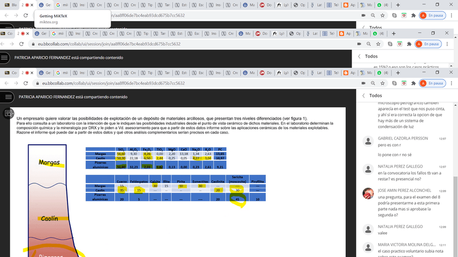This screenshot has height=257, width=458.
Task: Click the 'Margas' label on the strata figure
Action: coord(49,162)
